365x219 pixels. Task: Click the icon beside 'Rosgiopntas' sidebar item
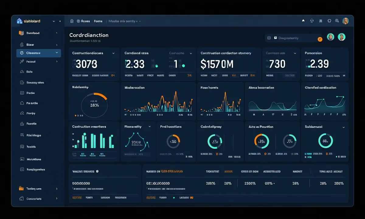tap(22, 169)
